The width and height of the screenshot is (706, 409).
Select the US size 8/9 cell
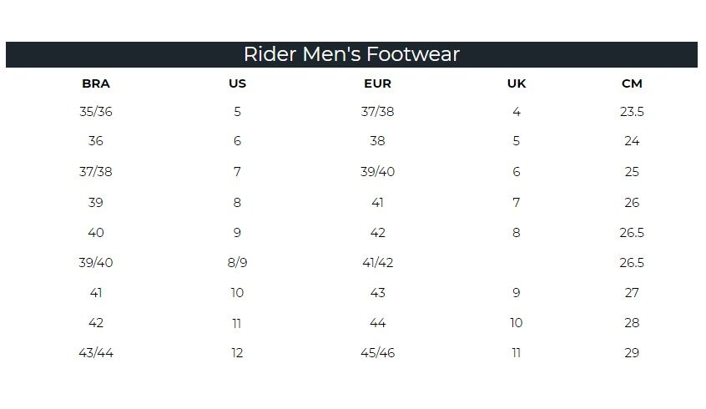pyautogui.click(x=237, y=263)
